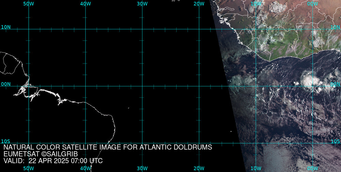Click the '10S' latitude label on the left edge
This screenshot has height=172, width=341.
6,141
